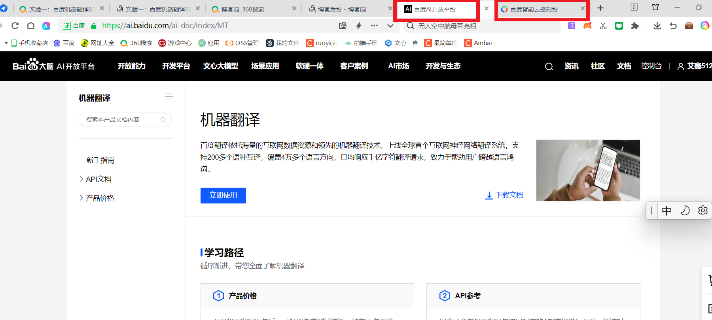
Task: Switch input method via 中 icon
Action: [667, 211]
